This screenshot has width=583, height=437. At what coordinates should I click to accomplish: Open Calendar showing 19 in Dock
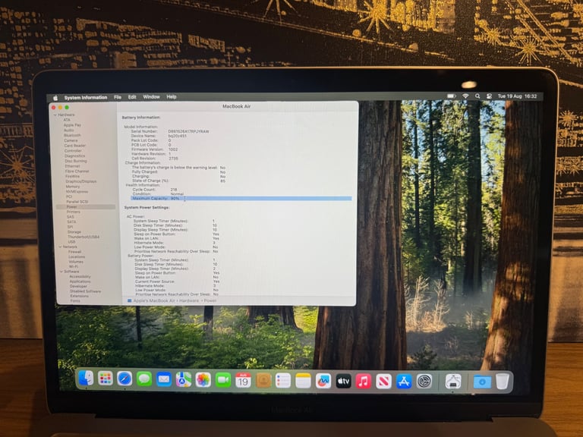coord(243,381)
